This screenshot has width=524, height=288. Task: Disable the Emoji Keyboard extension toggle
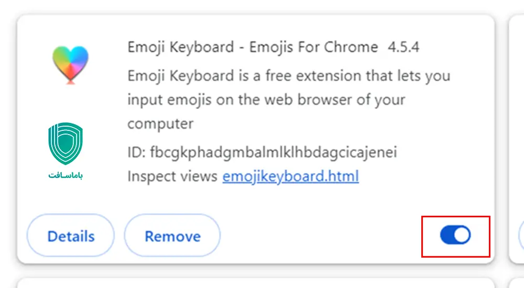coord(455,236)
